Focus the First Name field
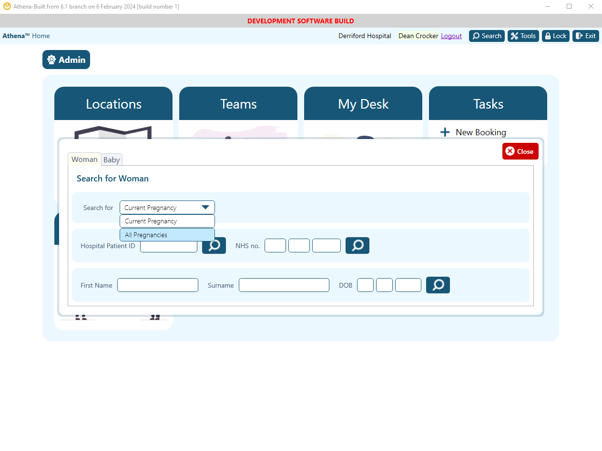602x451 pixels. [158, 285]
